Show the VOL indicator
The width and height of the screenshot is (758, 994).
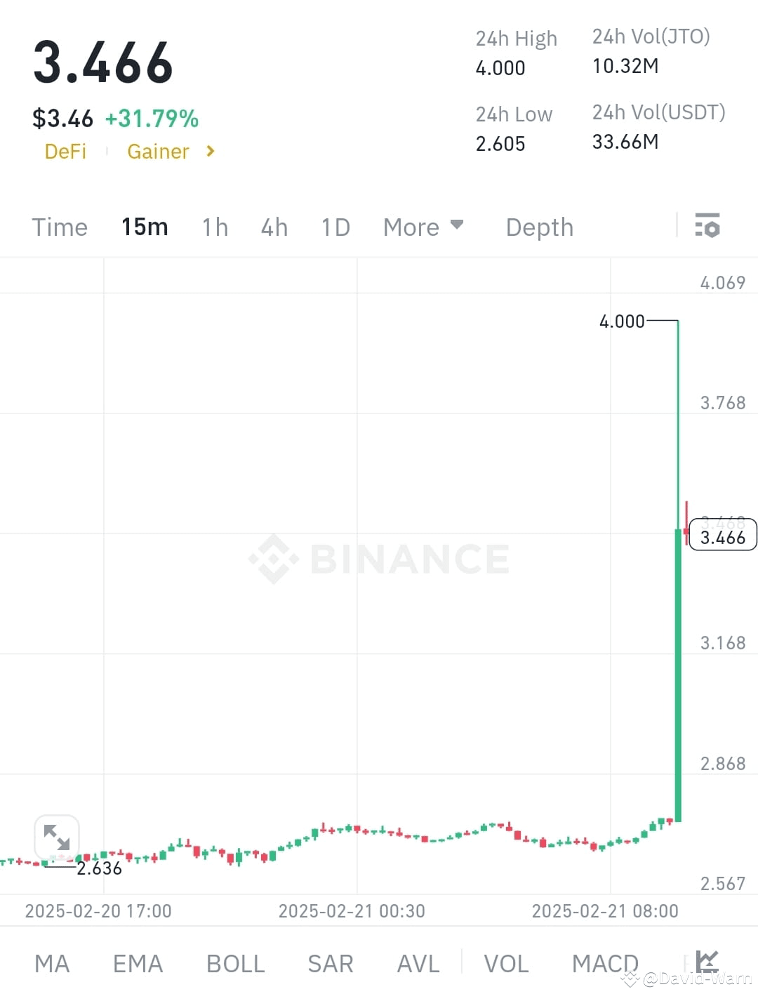click(507, 963)
